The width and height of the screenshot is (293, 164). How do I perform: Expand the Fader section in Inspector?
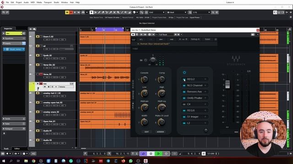click(14, 123)
